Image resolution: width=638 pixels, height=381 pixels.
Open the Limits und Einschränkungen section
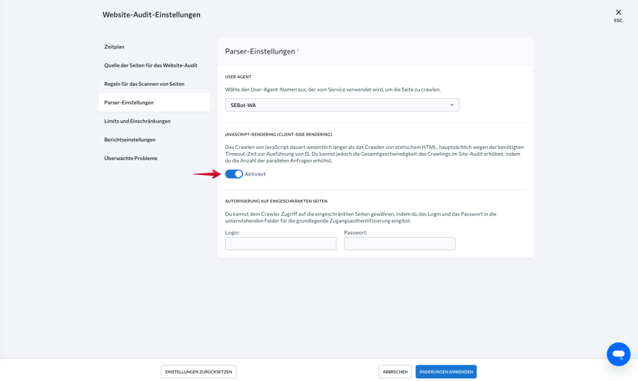[x=138, y=121]
